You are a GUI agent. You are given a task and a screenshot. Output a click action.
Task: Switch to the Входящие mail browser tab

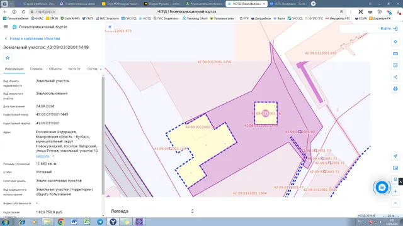tap(288, 4)
